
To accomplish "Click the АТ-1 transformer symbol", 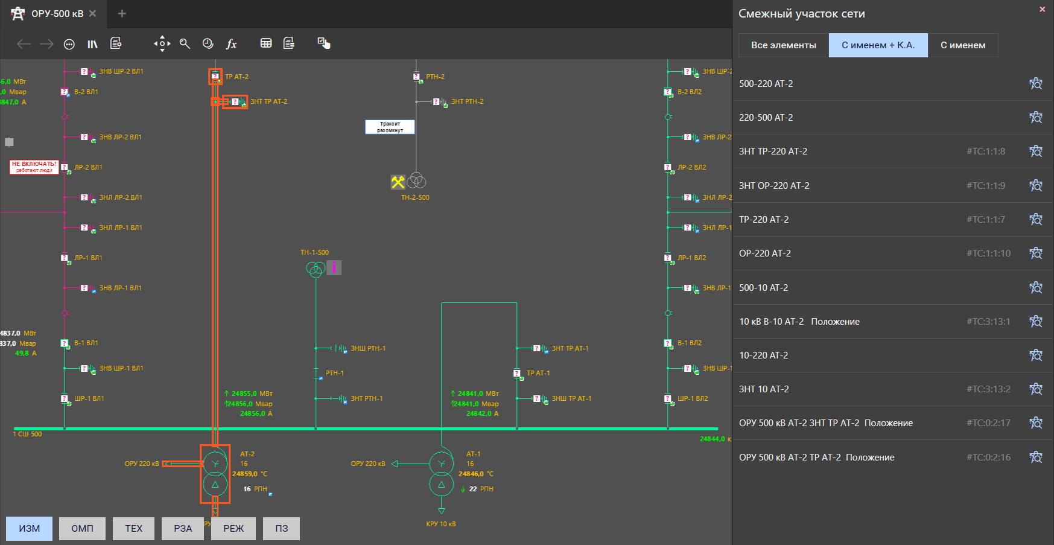I will pyautogui.click(x=441, y=474).
